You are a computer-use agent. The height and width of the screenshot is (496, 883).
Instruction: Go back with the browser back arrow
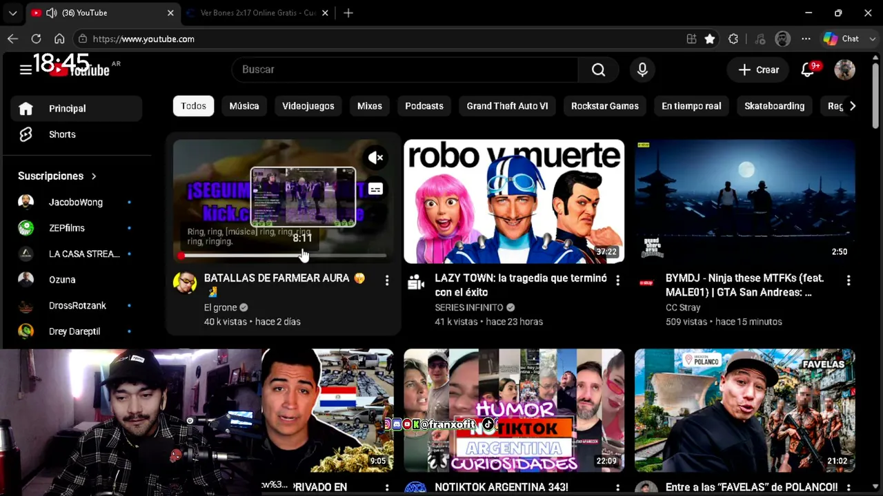[12, 39]
